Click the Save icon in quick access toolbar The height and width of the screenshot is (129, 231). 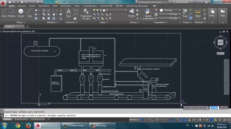coord(18,2)
